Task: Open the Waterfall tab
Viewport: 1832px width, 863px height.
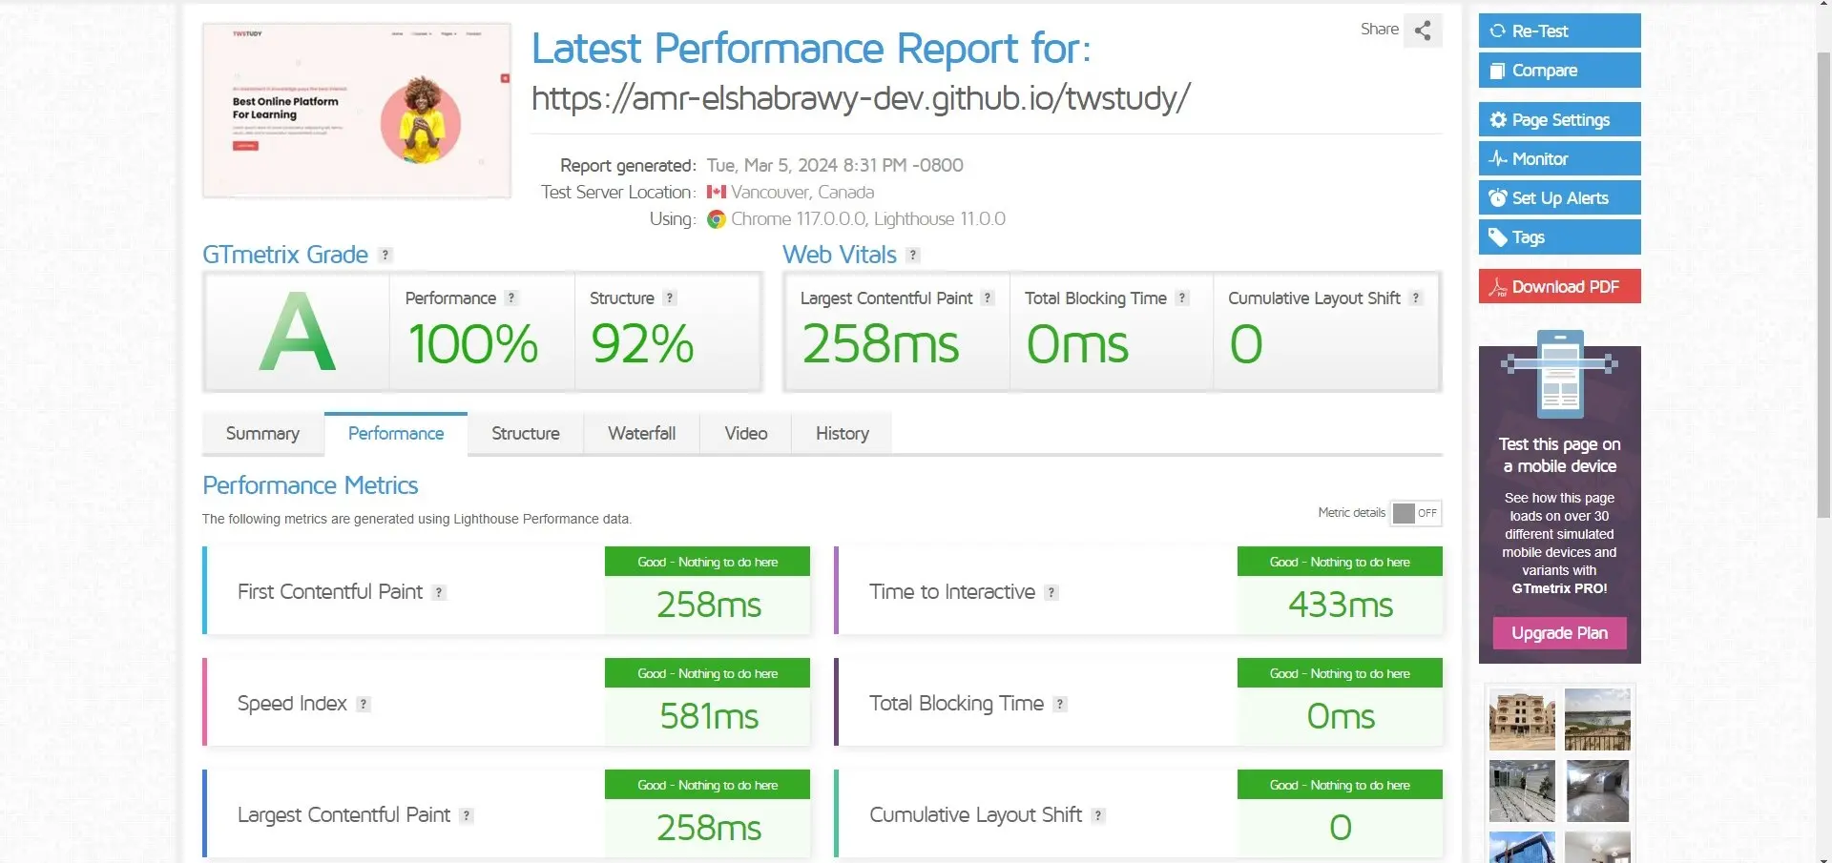Action: [x=642, y=434]
